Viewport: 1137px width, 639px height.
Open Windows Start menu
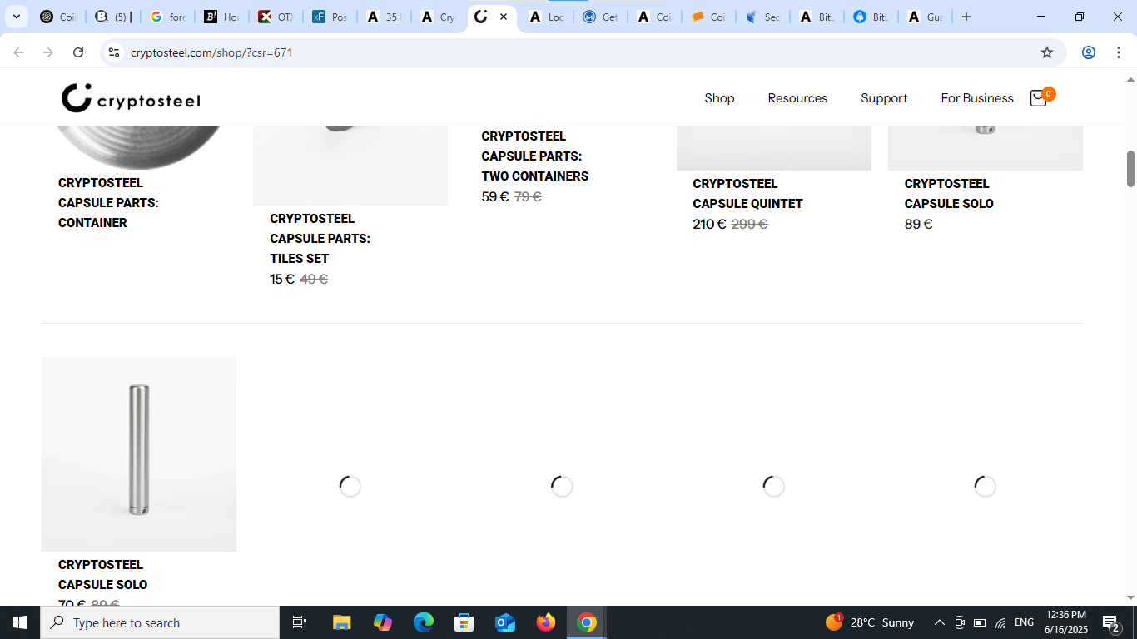20,622
